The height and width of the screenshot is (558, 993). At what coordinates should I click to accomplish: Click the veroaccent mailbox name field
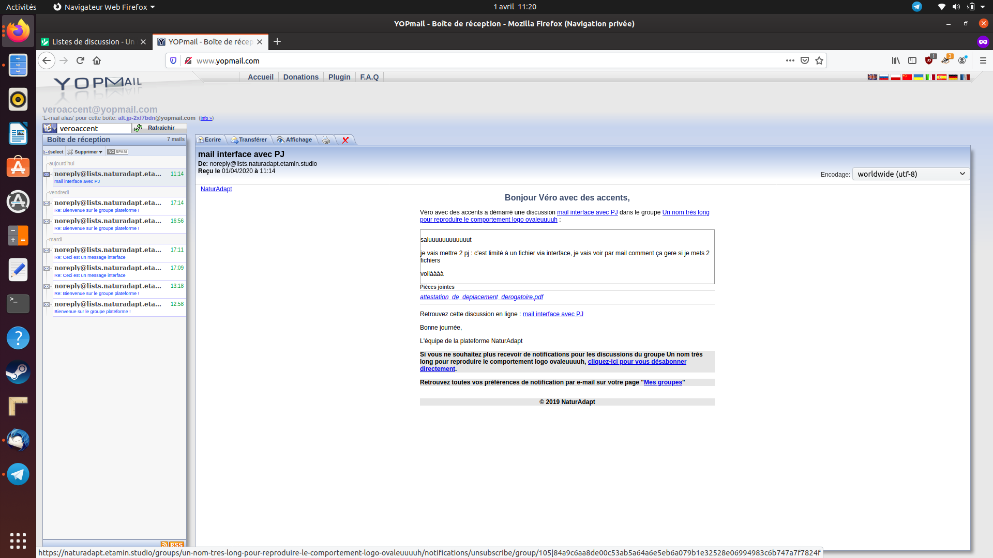(94, 128)
